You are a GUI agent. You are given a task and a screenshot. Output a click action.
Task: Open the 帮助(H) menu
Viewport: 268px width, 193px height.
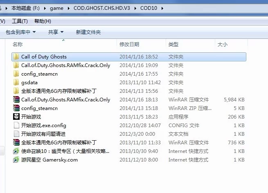pos(43,21)
